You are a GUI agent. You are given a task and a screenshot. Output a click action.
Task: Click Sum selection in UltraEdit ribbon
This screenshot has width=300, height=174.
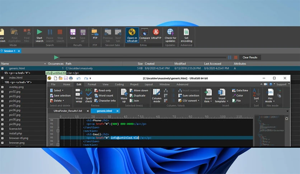pos(189,95)
